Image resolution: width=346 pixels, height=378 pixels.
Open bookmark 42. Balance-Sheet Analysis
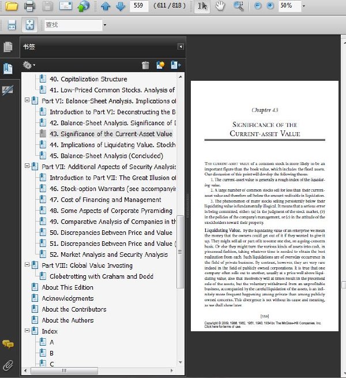coord(112,123)
